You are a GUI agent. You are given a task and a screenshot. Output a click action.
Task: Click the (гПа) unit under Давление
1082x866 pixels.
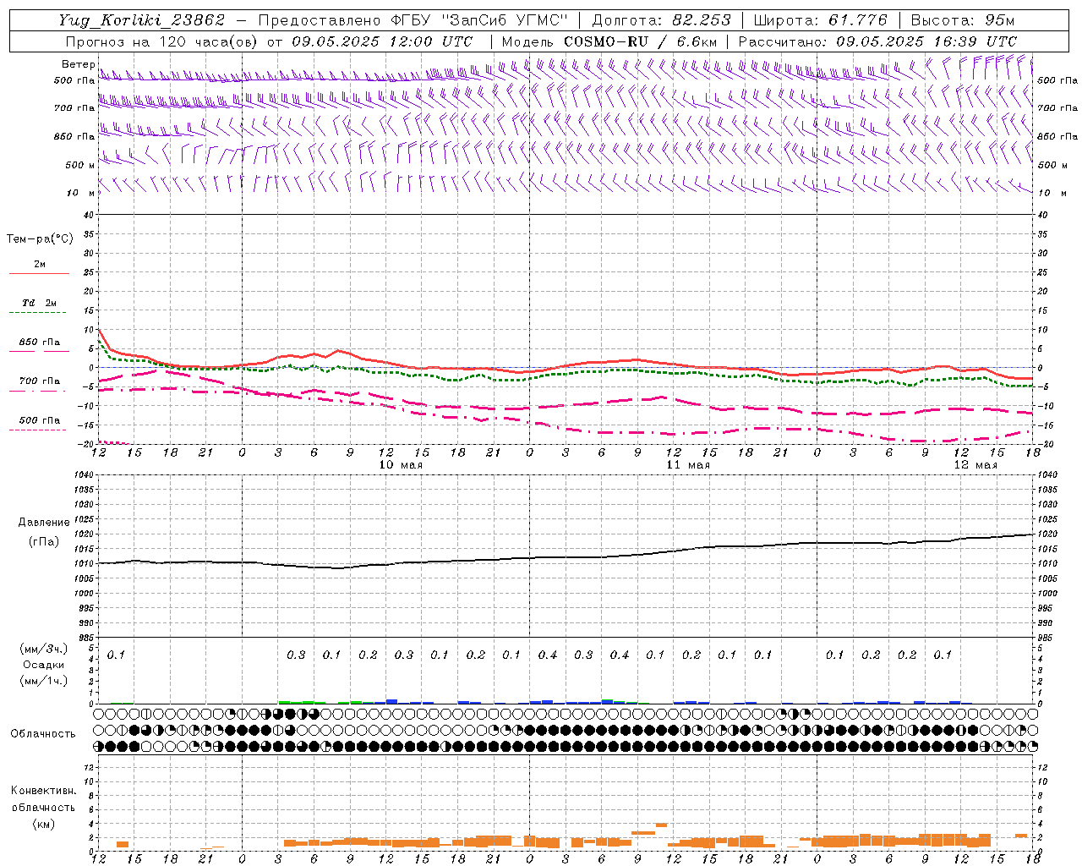pyautogui.click(x=44, y=542)
